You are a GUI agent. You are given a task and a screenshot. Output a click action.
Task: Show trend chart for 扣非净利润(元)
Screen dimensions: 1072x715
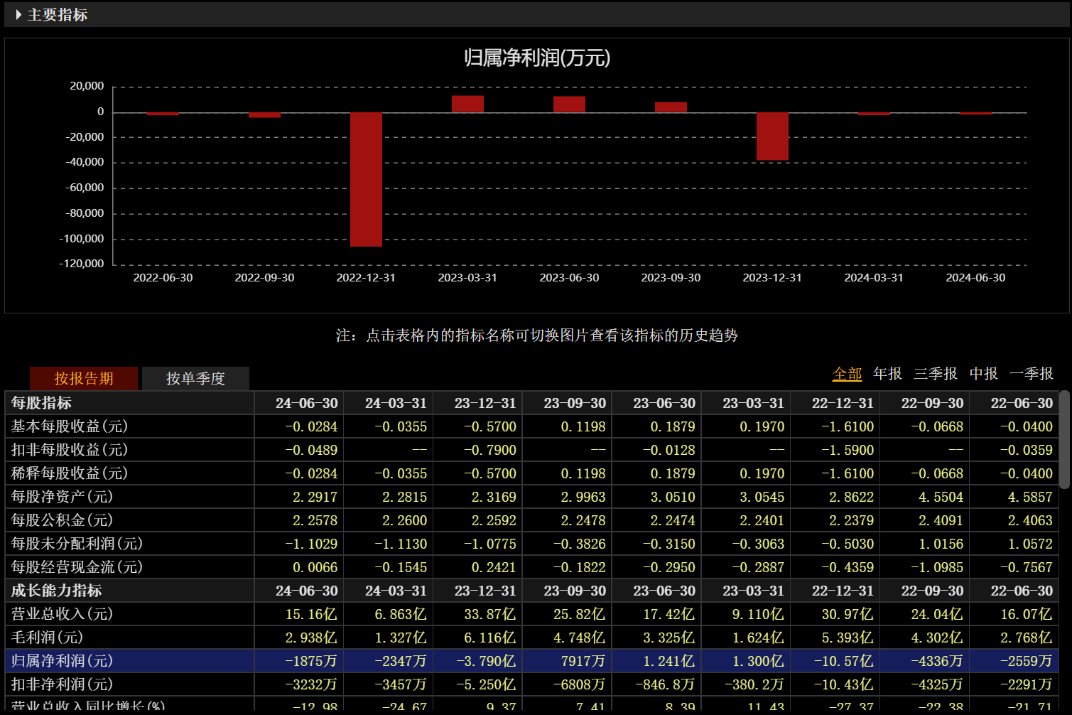pyautogui.click(x=62, y=684)
